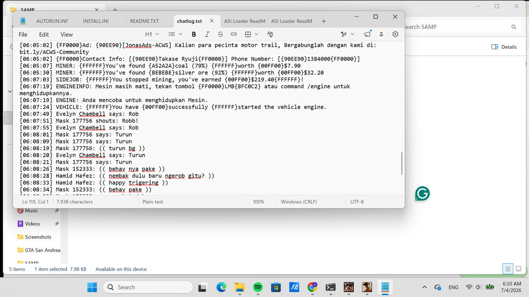
Task: Insert a table from toolbar
Action: (248, 34)
